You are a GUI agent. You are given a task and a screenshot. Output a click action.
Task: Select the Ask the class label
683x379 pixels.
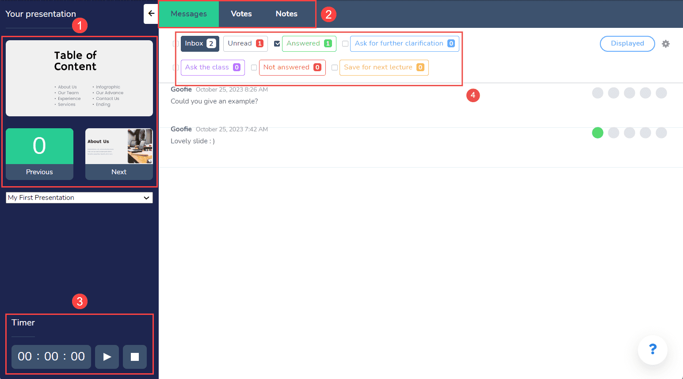(213, 68)
